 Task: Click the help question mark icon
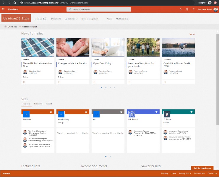tap(194, 9)
